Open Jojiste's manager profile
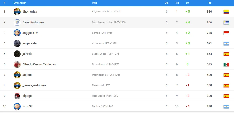 [x=27, y=75]
